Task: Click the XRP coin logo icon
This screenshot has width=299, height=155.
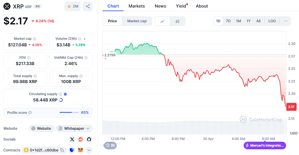Action: [x=7, y=6]
